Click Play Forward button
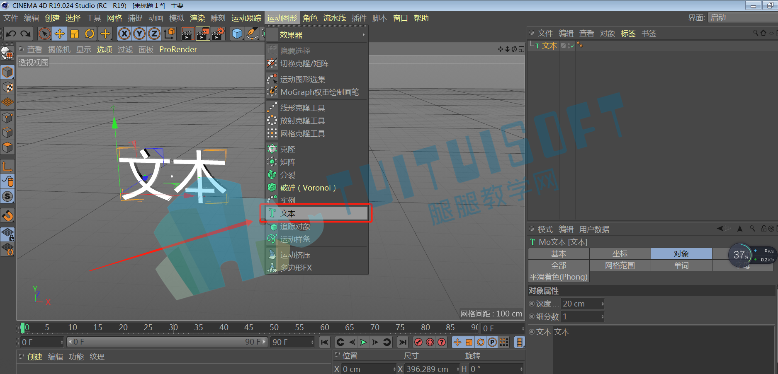This screenshot has height=374, width=778. (x=363, y=342)
